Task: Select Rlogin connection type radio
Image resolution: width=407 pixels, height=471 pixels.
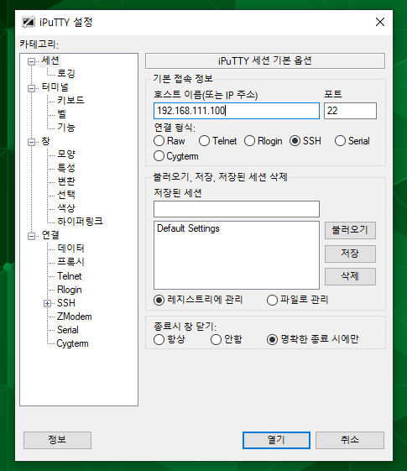Action: pyautogui.click(x=264, y=141)
